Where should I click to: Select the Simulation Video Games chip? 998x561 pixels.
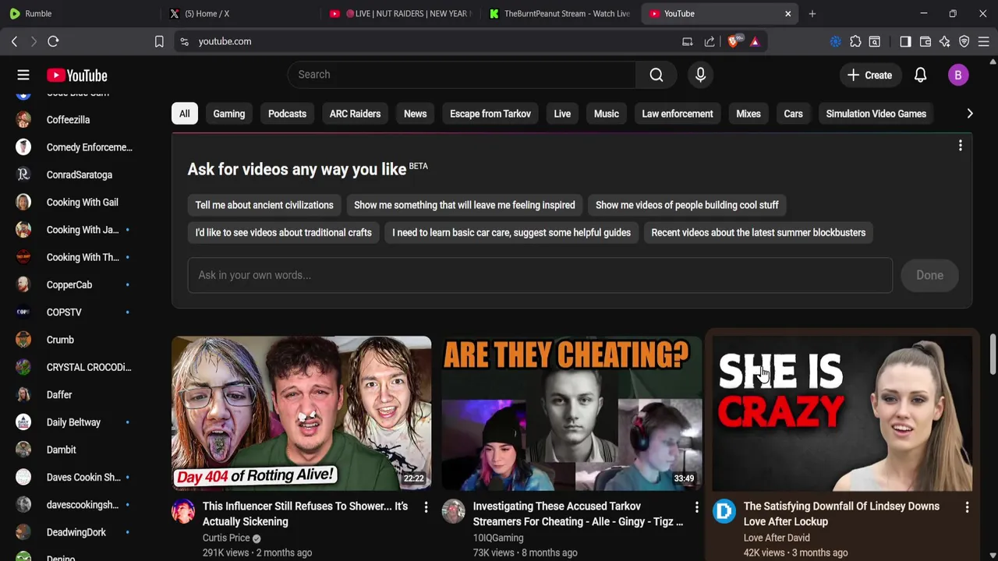876,114
